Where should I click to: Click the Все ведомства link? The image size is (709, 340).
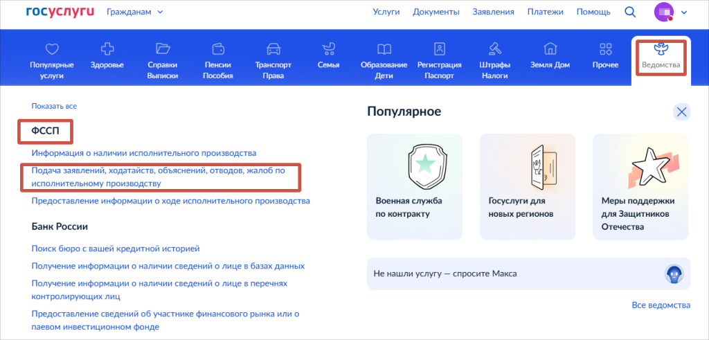coord(661,305)
